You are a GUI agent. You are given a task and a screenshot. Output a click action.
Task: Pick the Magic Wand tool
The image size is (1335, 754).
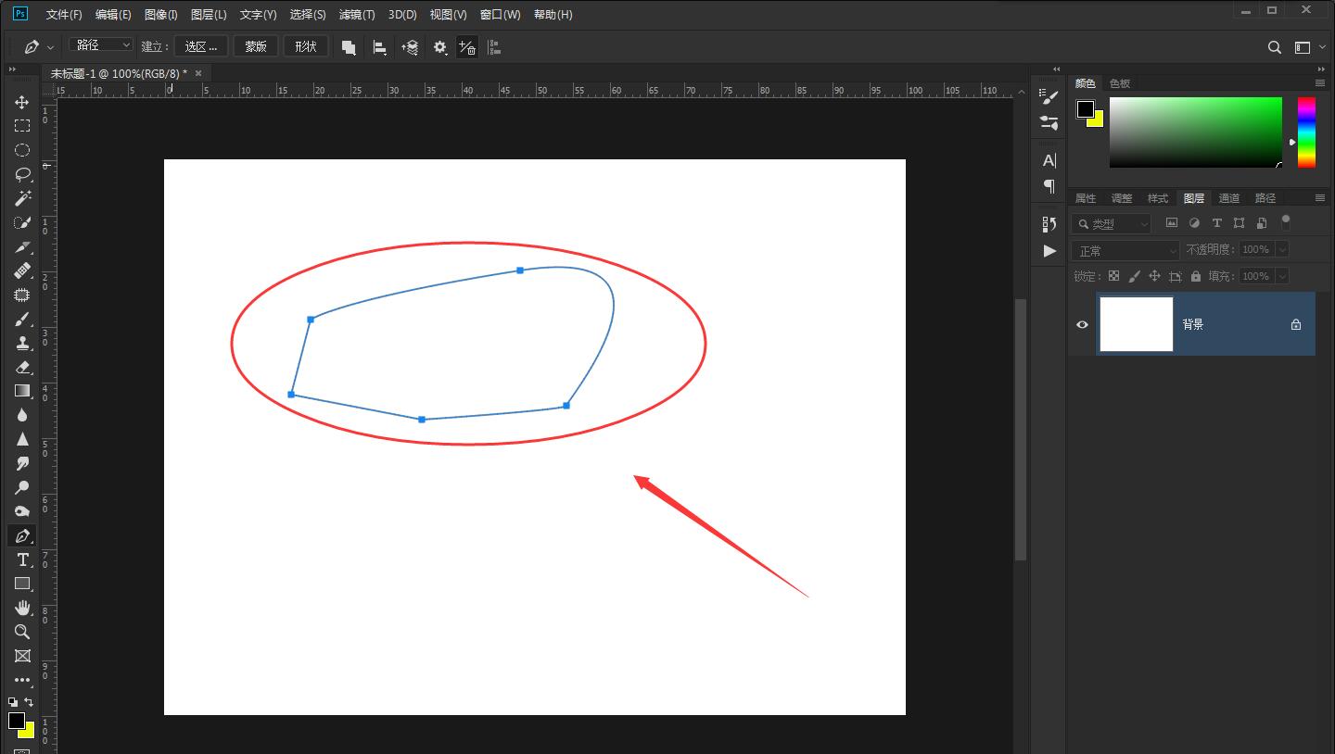tap(22, 198)
